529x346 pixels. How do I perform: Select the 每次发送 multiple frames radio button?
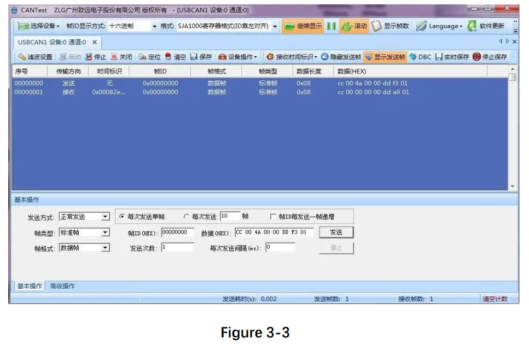tap(186, 217)
